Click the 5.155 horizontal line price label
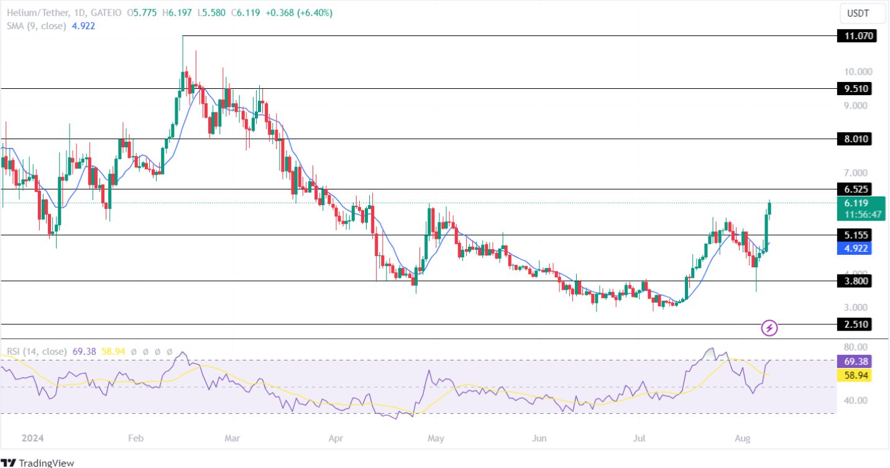Viewport: 890px width, 468px height. click(x=855, y=235)
